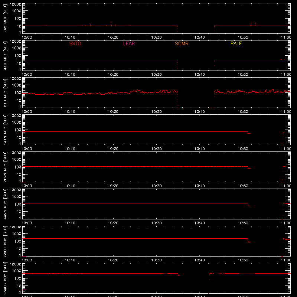Click 10:10 time label below 2695 MHz plot
This screenshot has width=297, height=297.
70,186
